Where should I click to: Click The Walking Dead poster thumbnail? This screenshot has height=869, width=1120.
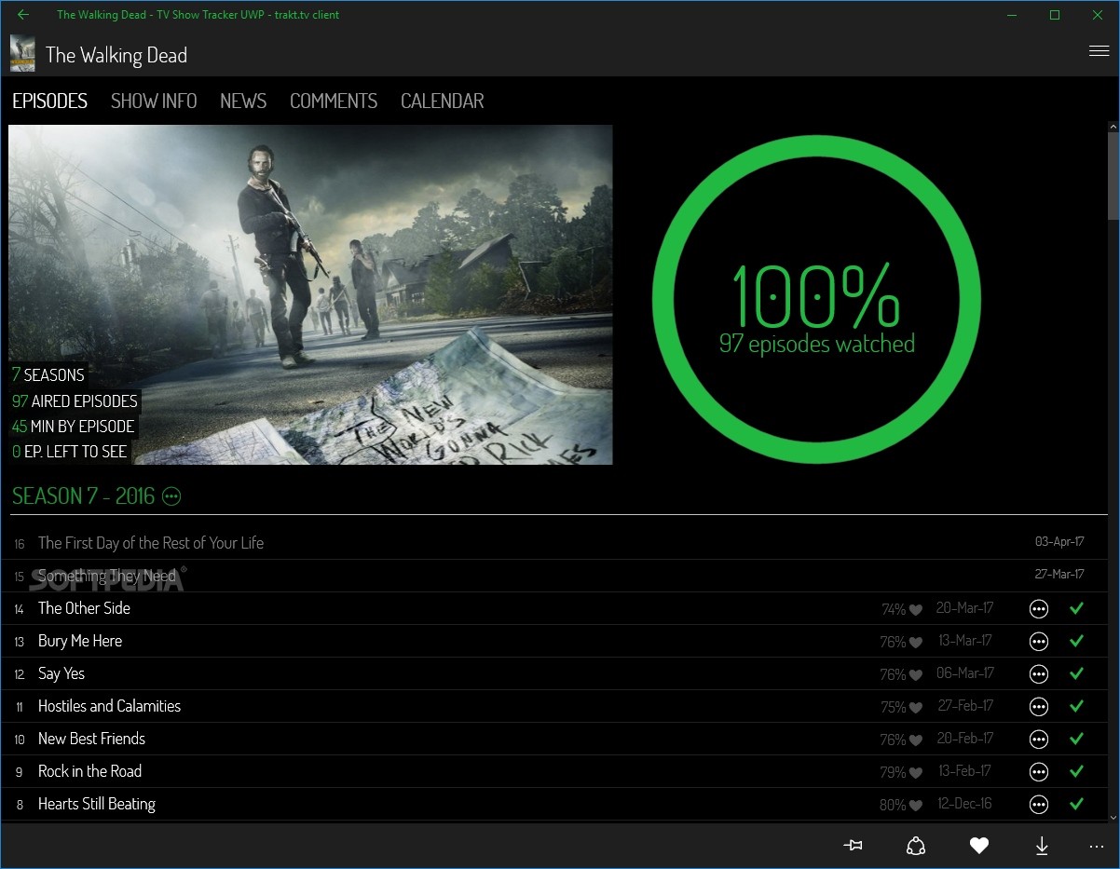pos(22,54)
